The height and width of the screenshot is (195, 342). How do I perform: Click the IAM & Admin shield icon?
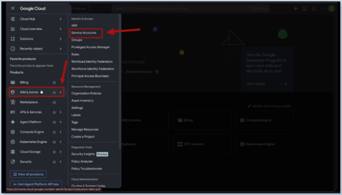point(13,92)
